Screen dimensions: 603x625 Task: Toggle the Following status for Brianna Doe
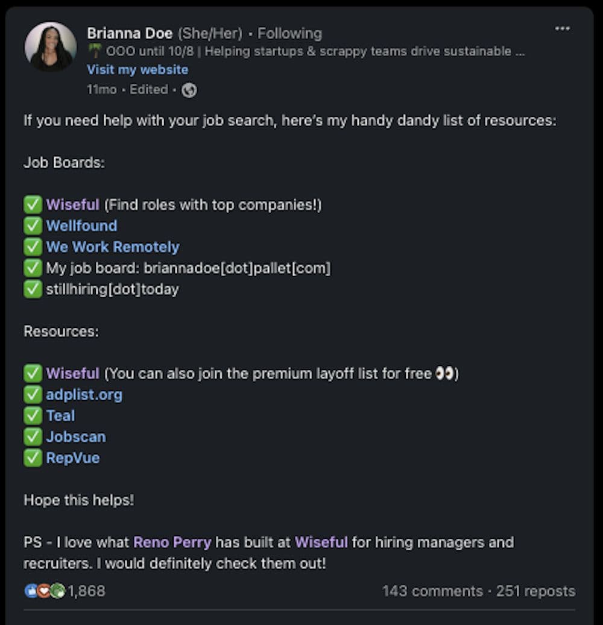pos(289,33)
